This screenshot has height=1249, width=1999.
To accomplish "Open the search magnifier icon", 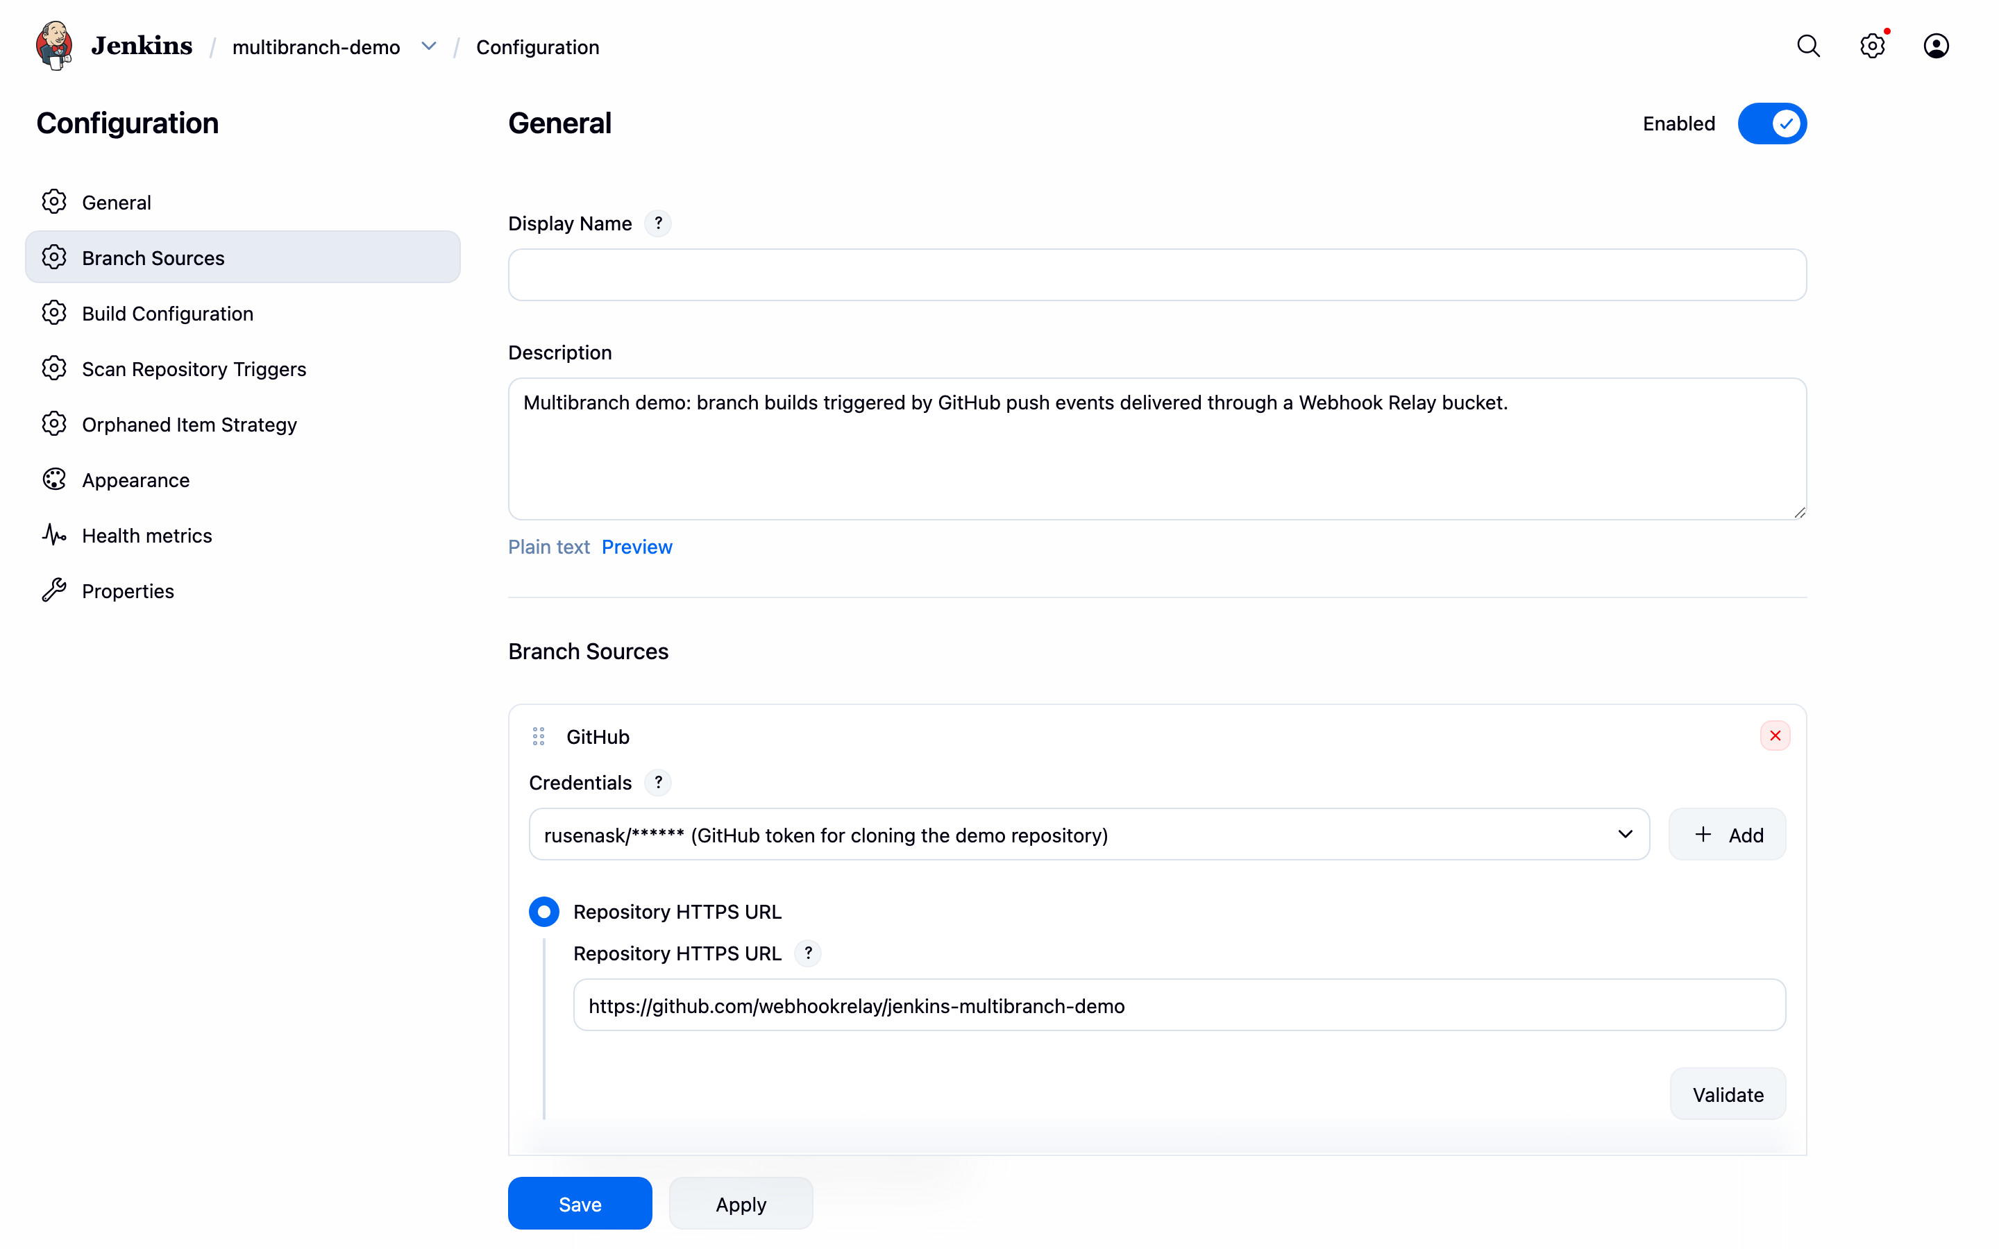I will tap(1808, 46).
